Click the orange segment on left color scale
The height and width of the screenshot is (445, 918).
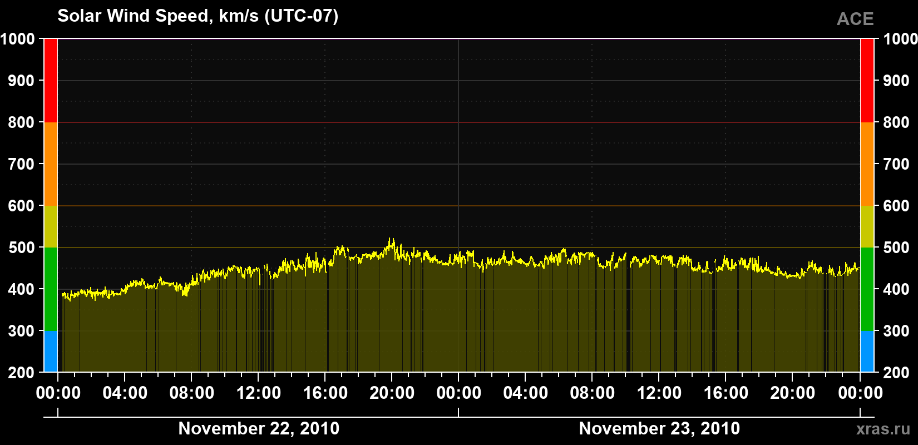coord(51,164)
